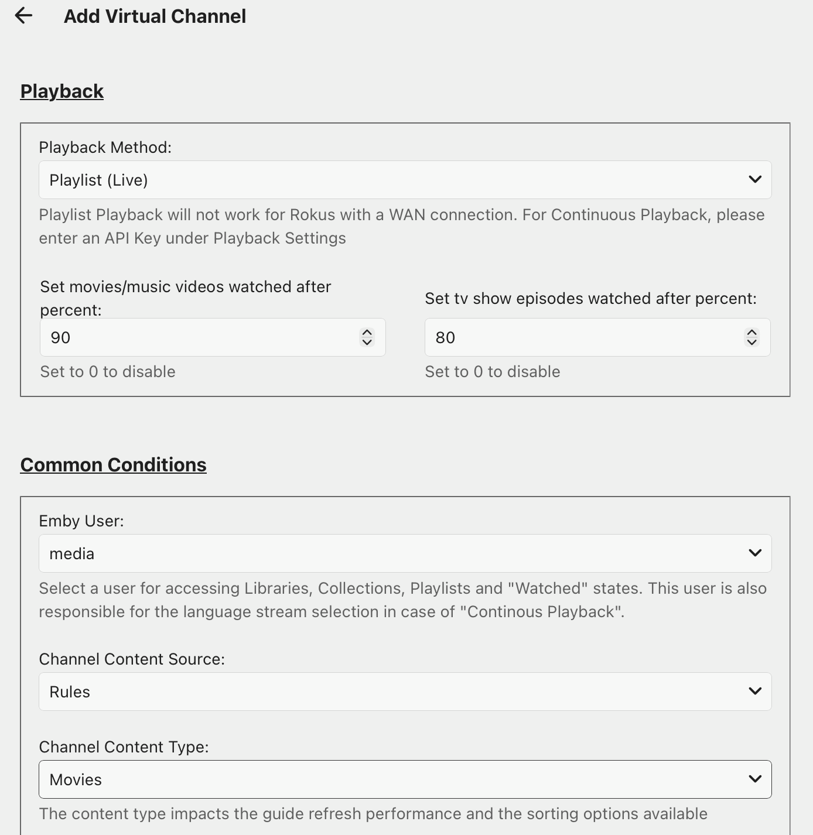813x835 pixels.
Task: Open the Channel Content Type dropdown
Action: (405, 779)
